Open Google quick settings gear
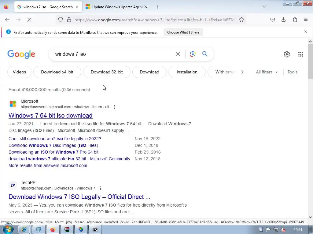 pos(287,54)
